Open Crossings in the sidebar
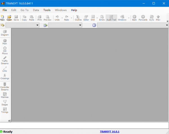Screen dimensions: 169x134 coord(5,77)
